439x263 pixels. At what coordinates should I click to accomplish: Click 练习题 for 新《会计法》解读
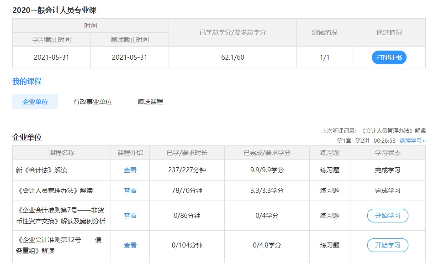tap(329, 170)
